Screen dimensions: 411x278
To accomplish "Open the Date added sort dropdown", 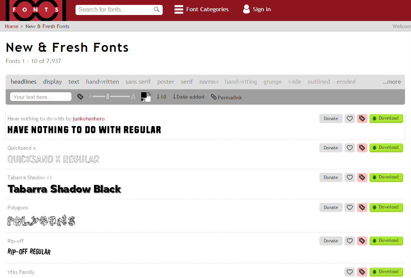I will [x=188, y=96].
